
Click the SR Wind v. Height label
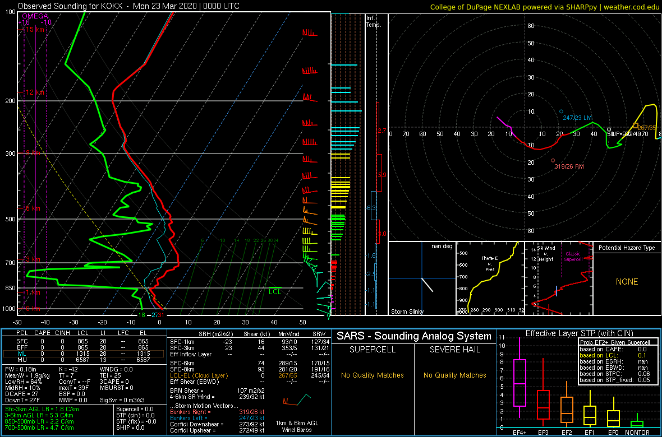pyautogui.click(x=545, y=253)
